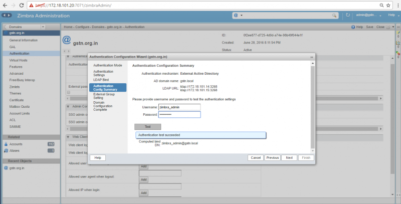Click the Zimbra search input box
Image resolution: width=401 pixels, height=204 pixels.
(288, 16)
